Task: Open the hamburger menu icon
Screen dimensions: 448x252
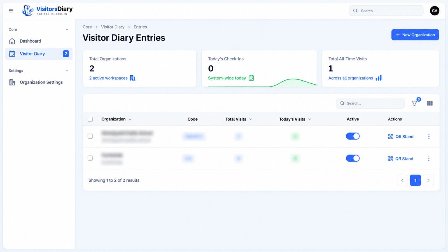Action: tap(11, 11)
